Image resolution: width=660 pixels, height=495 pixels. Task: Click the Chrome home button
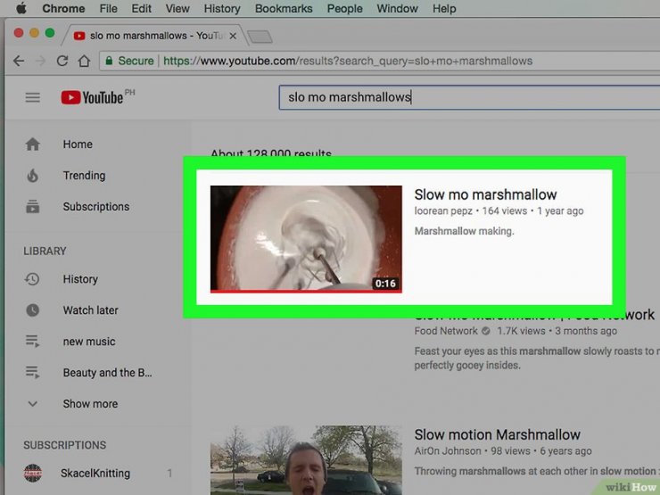point(84,61)
